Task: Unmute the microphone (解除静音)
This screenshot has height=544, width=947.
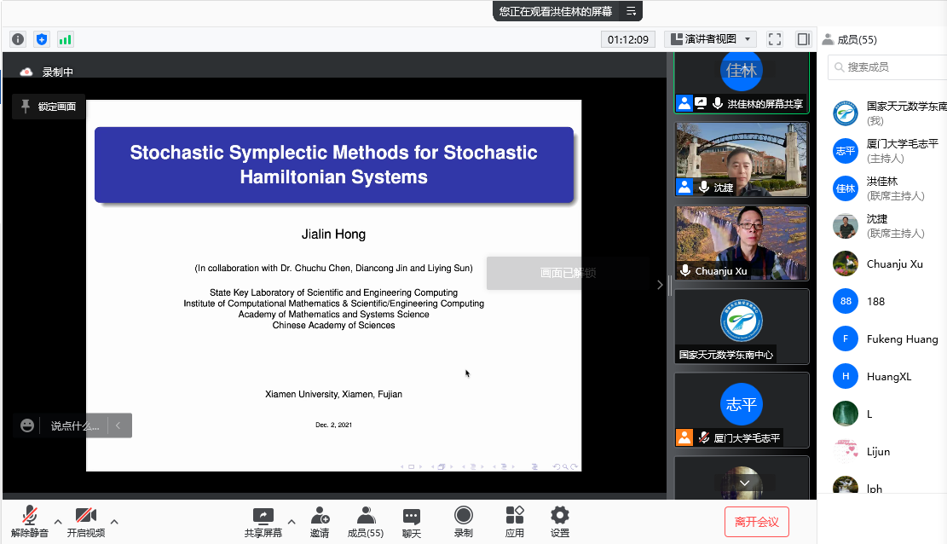Action: click(x=30, y=522)
